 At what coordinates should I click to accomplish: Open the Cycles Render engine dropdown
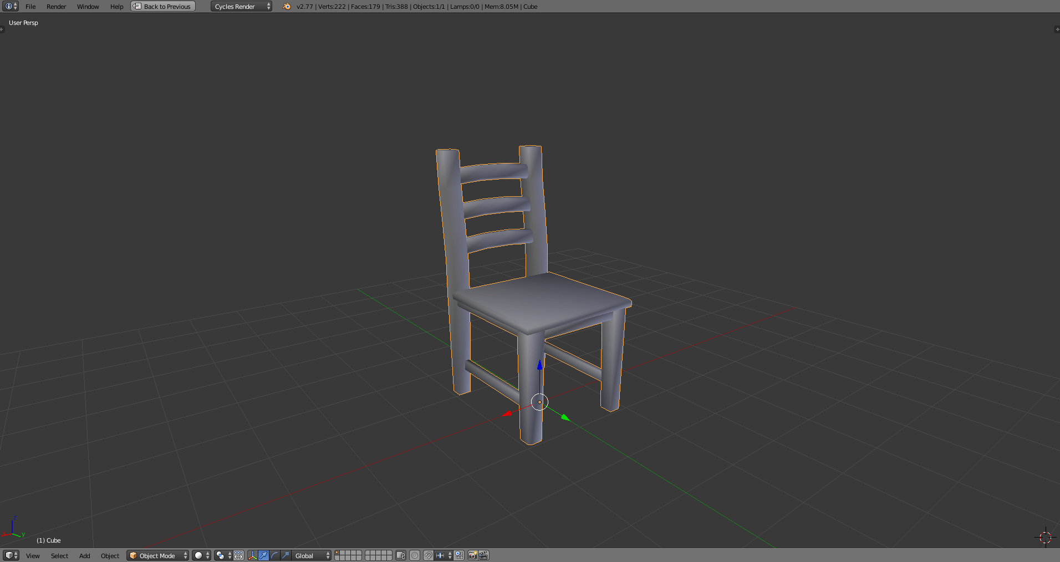pos(241,7)
